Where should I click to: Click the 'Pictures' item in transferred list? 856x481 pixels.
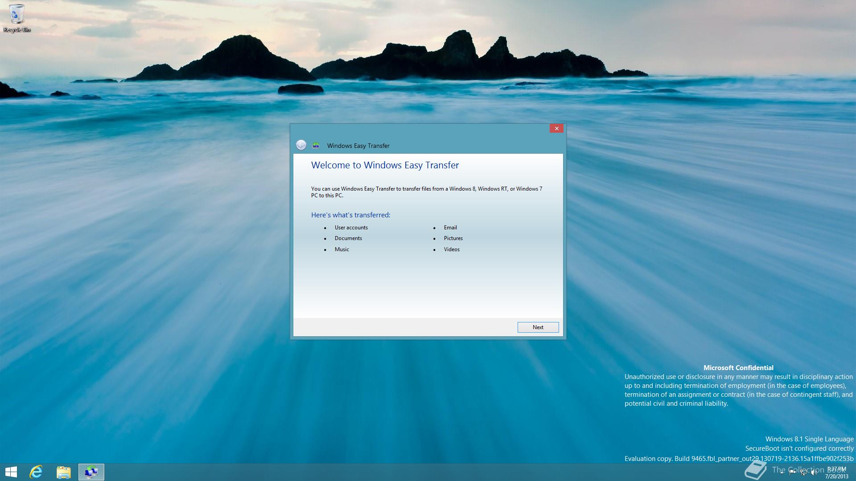453,238
